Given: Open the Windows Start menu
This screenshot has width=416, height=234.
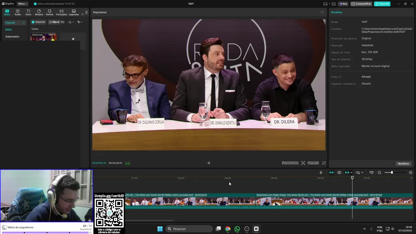Looking at the screenshot, I should pyautogui.click(x=160, y=229).
